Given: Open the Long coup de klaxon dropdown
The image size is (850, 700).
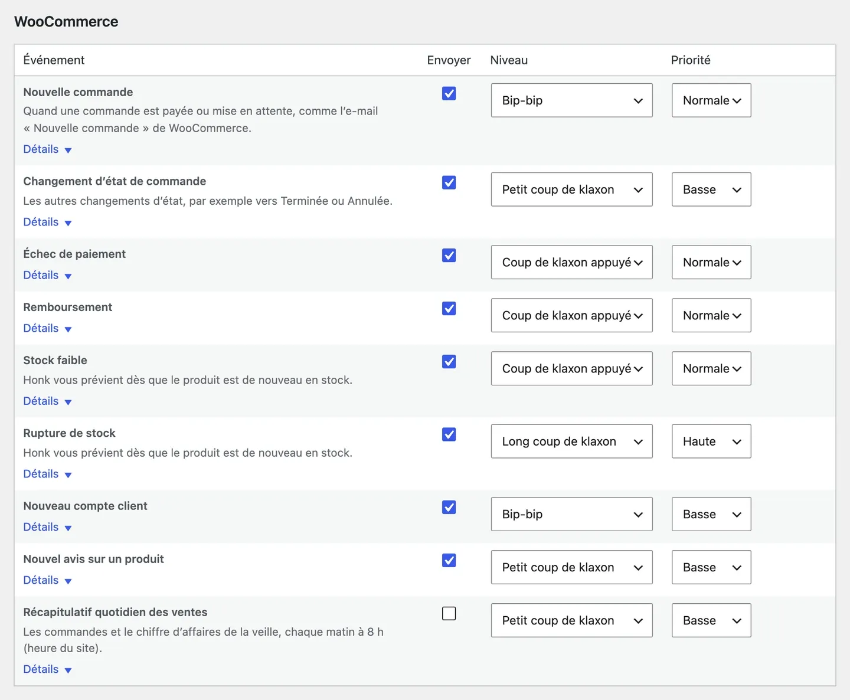Looking at the screenshot, I should (571, 441).
